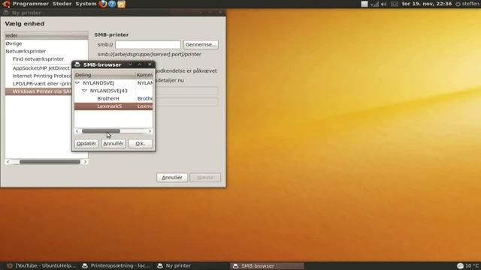Click Annullér in SMB-browser dialog

point(113,143)
